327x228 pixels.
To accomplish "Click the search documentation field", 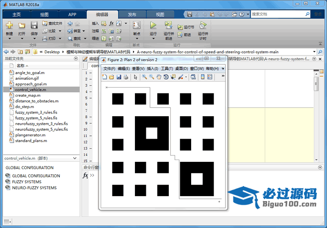I will pos(278,14).
